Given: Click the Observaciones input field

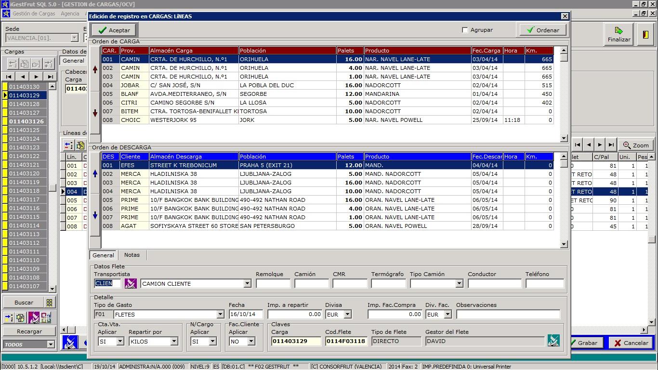Looking at the screenshot, I should (x=508, y=315).
